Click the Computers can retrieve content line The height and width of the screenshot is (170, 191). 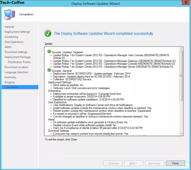[x=91, y=134]
